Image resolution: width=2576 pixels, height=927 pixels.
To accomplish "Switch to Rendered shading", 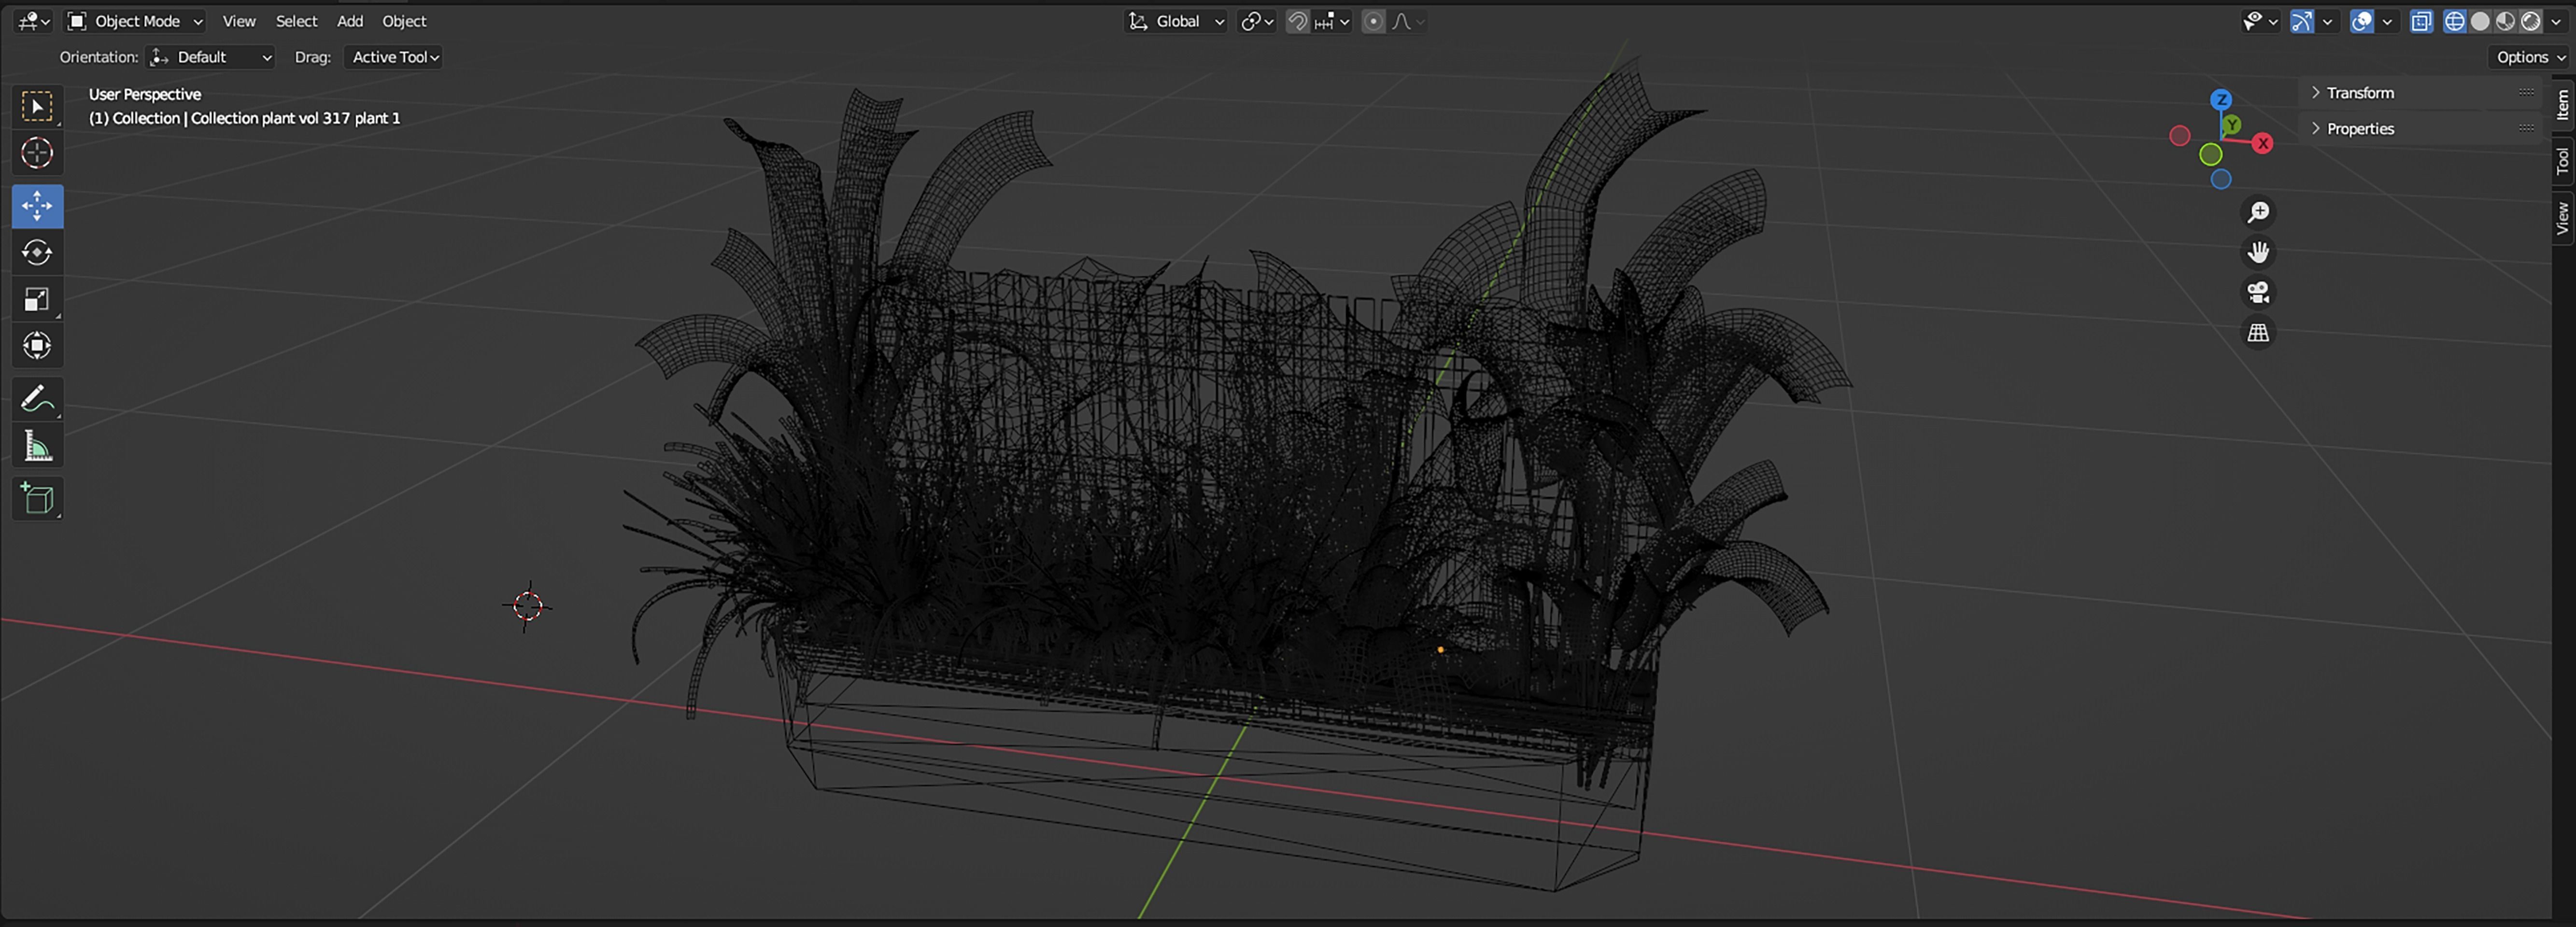I will tap(2530, 21).
